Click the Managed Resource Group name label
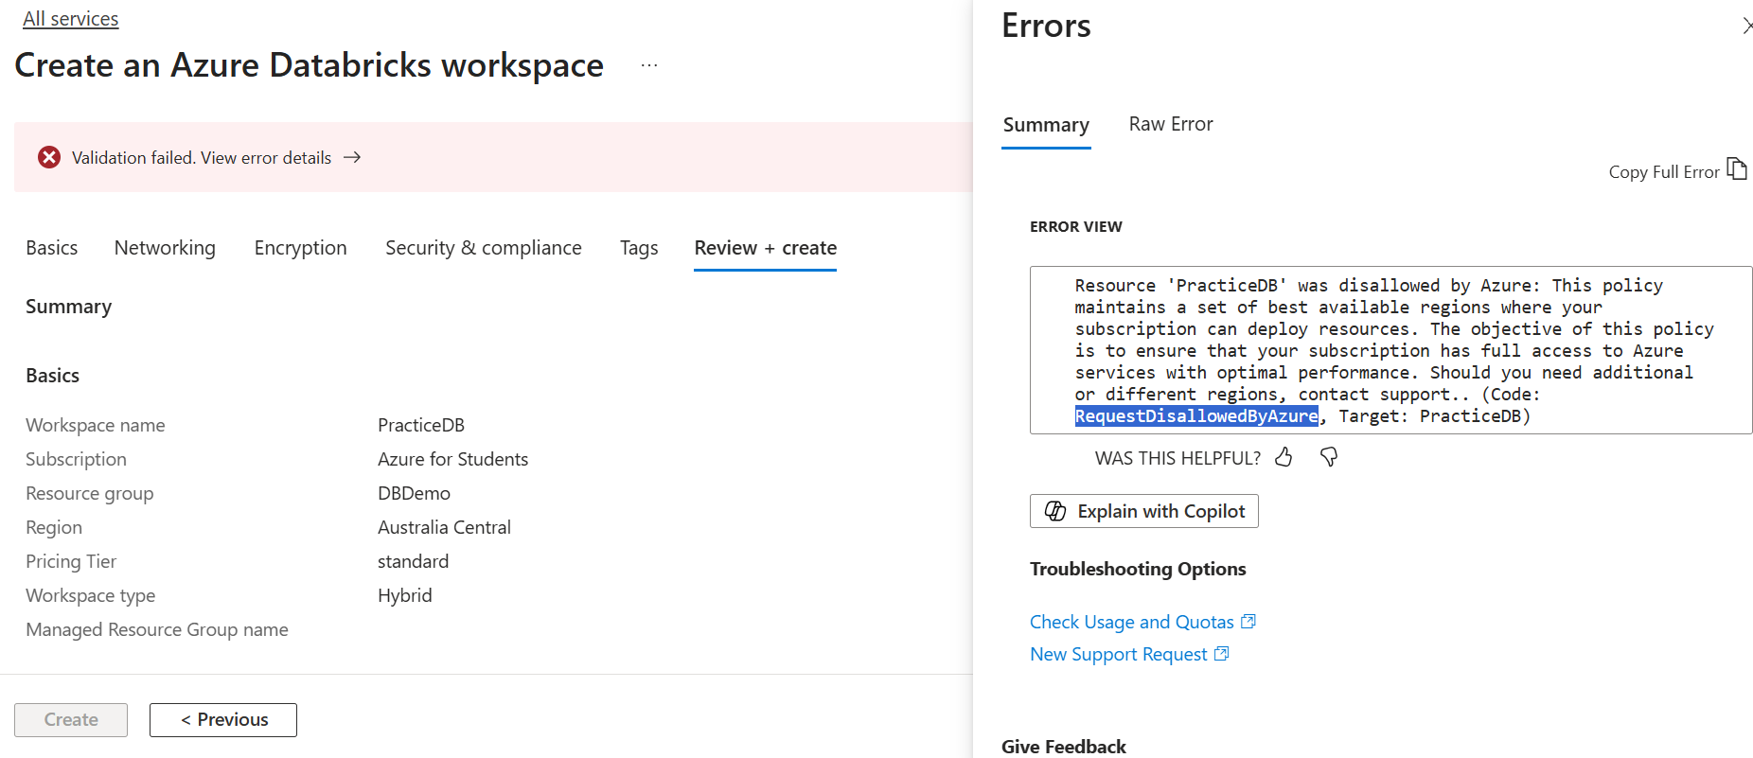Image resolution: width=1753 pixels, height=758 pixels. [x=157, y=629]
